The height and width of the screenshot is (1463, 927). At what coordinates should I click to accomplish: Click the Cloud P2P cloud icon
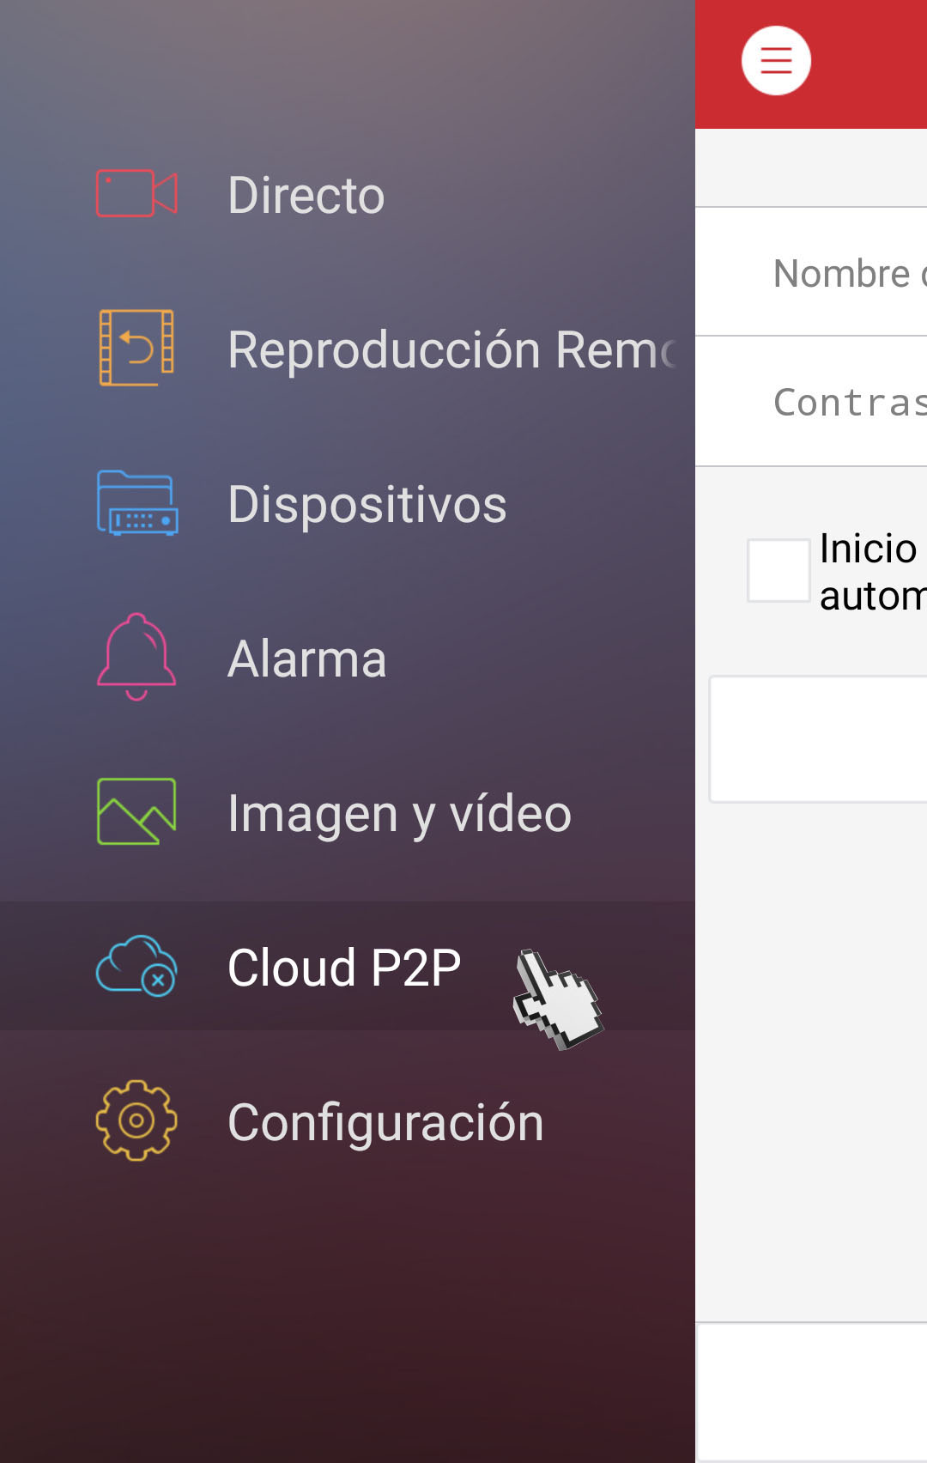pos(136,966)
